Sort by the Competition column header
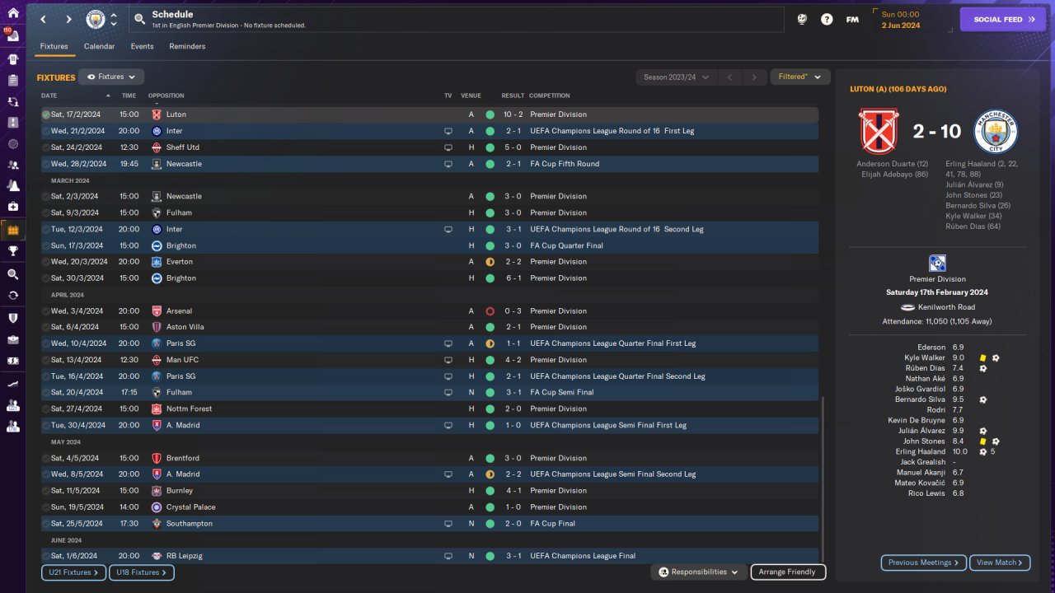The height and width of the screenshot is (593, 1055). 550,96
